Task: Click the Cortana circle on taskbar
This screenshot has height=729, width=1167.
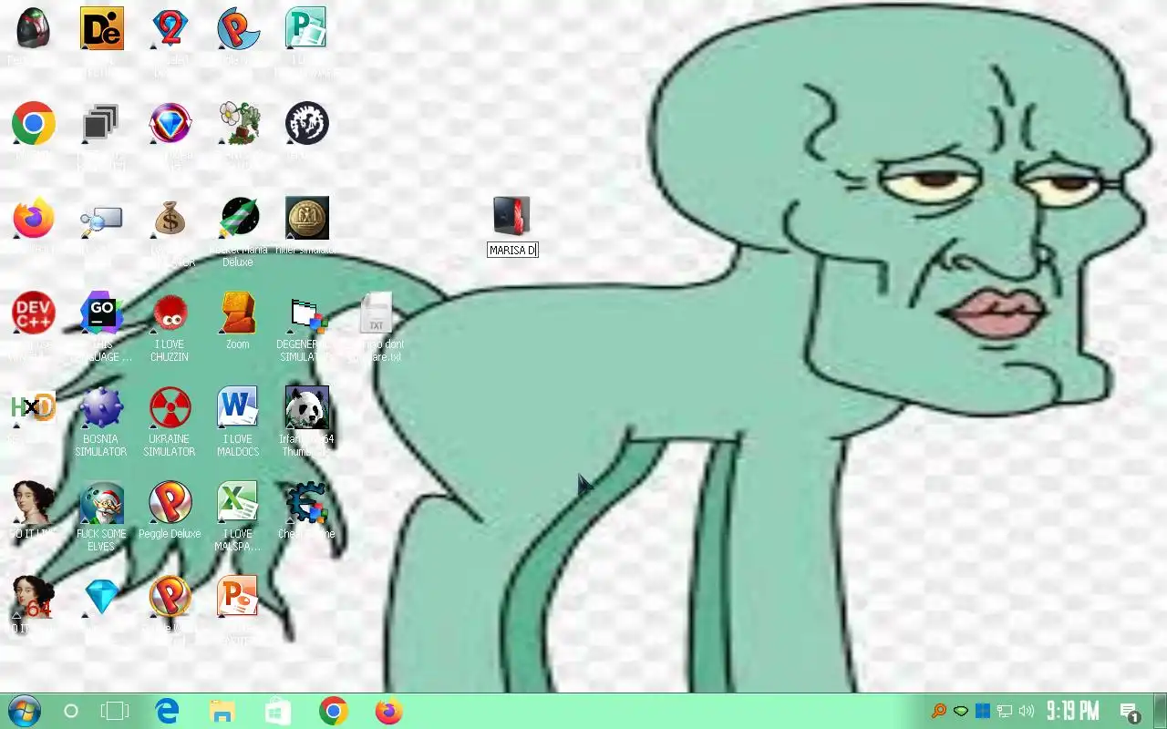Action: click(71, 711)
